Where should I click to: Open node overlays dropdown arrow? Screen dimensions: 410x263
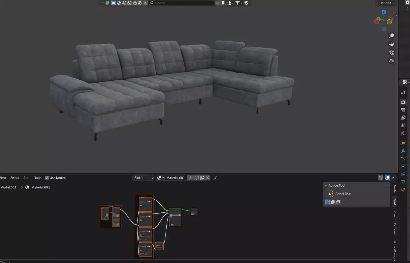[x=393, y=178]
